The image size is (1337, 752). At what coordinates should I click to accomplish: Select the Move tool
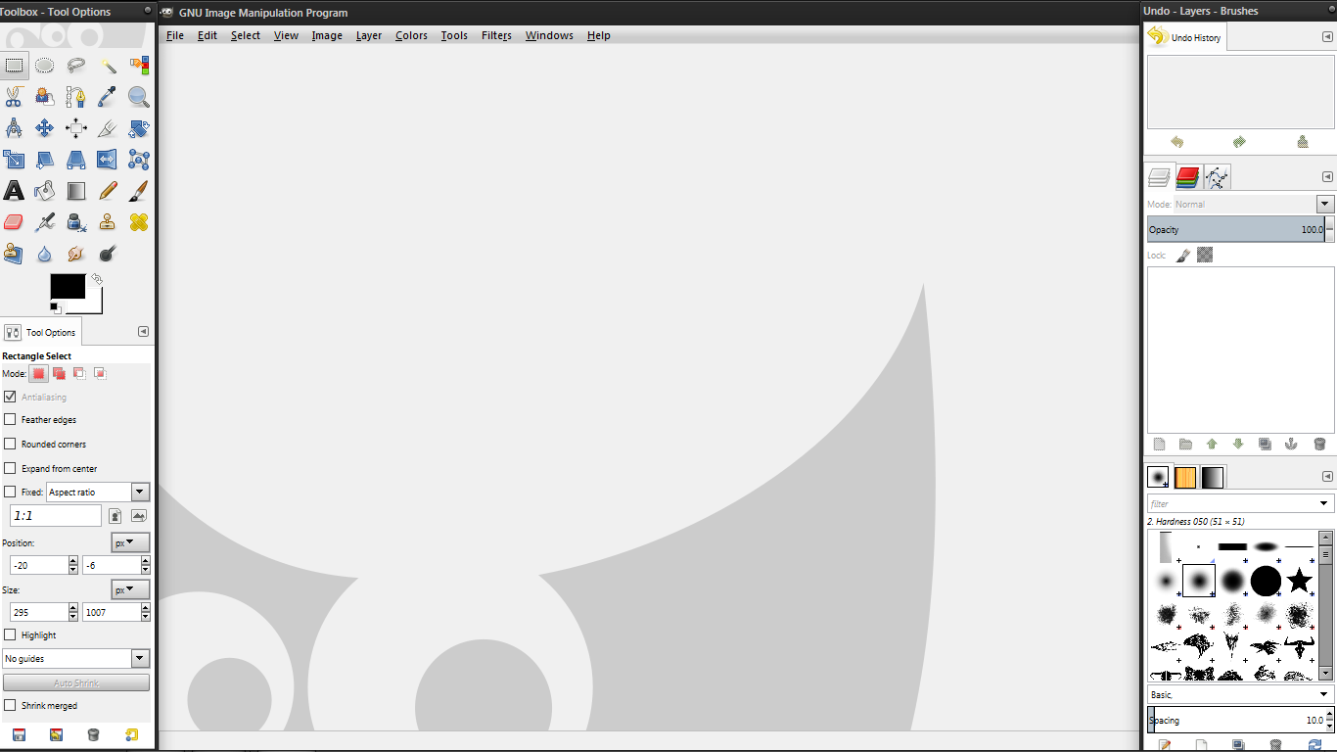tap(45, 128)
